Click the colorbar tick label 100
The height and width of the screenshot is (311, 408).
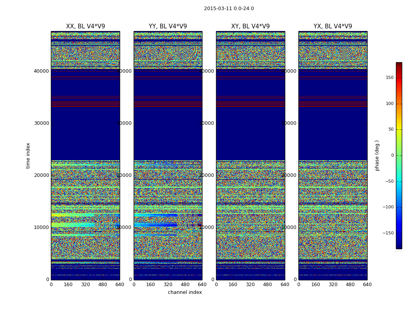click(389, 103)
